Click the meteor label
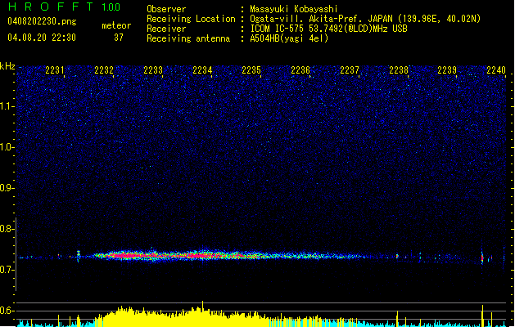This screenshot has width=515, height=327. (116, 25)
